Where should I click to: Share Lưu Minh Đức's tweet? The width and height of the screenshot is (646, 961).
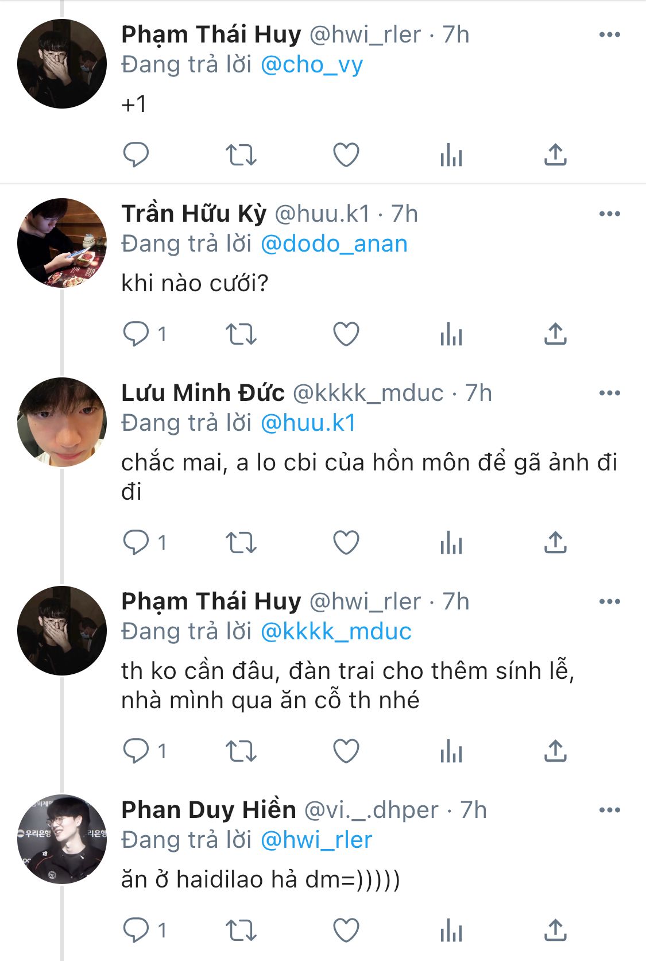tap(555, 542)
